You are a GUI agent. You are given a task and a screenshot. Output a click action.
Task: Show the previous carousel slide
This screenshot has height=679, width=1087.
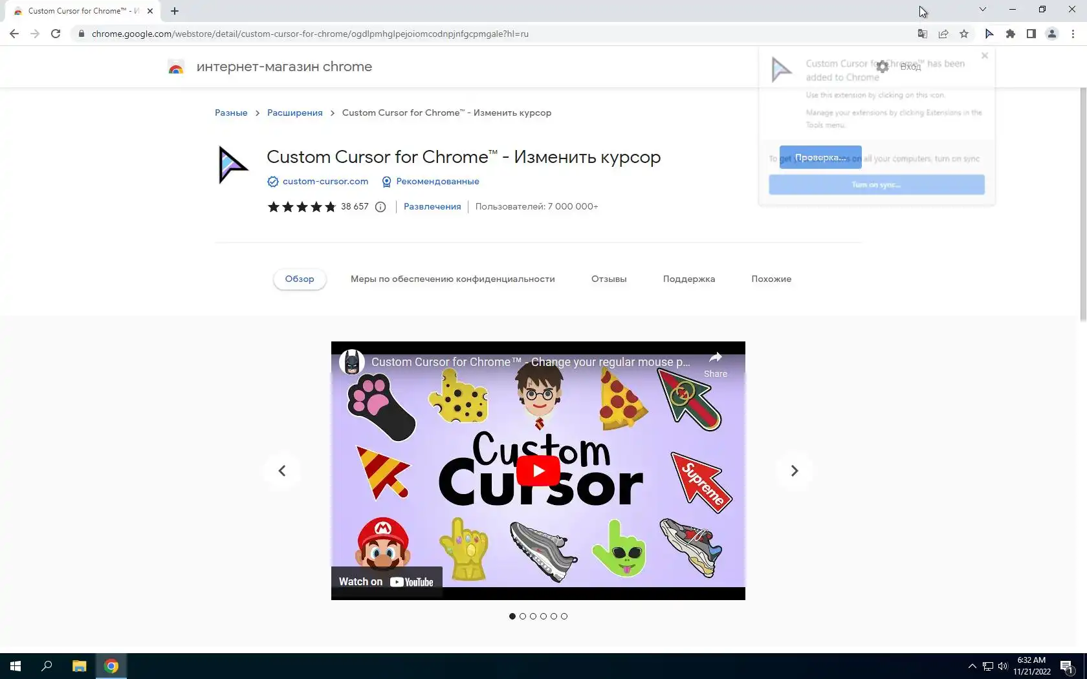tap(282, 471)
